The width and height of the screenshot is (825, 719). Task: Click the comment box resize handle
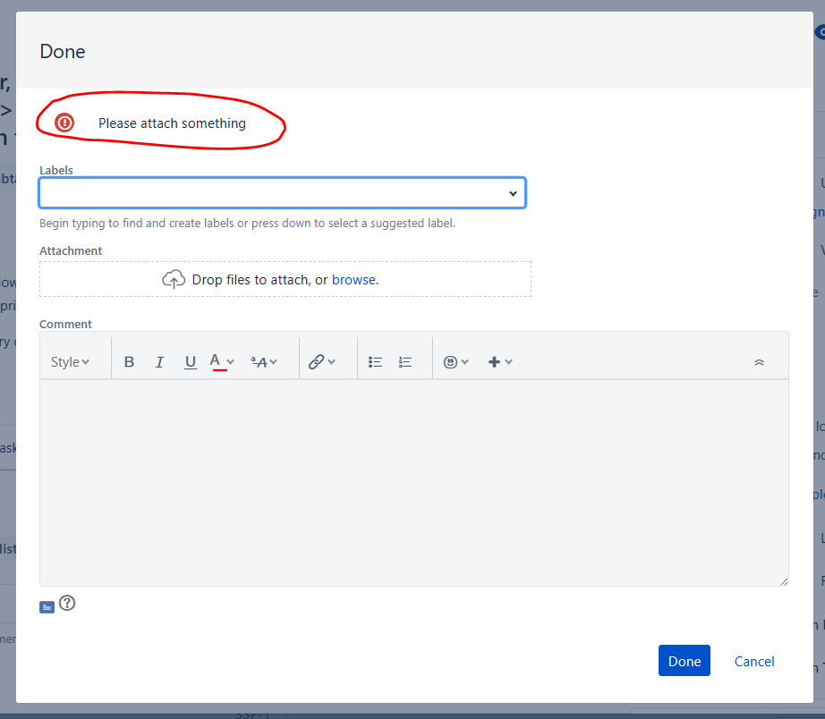click(x=784, y=581)
